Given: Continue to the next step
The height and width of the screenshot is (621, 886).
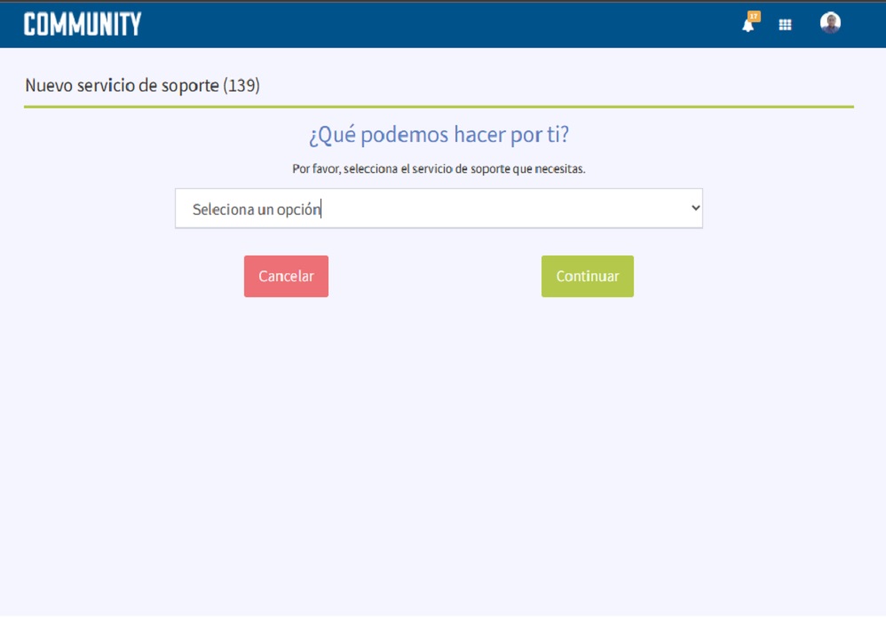Looking at the screenshot, I should (x=587, y=276).
